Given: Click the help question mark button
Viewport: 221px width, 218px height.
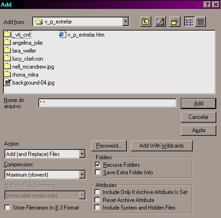Looking at the screenshot, I should tap(207, 4).
